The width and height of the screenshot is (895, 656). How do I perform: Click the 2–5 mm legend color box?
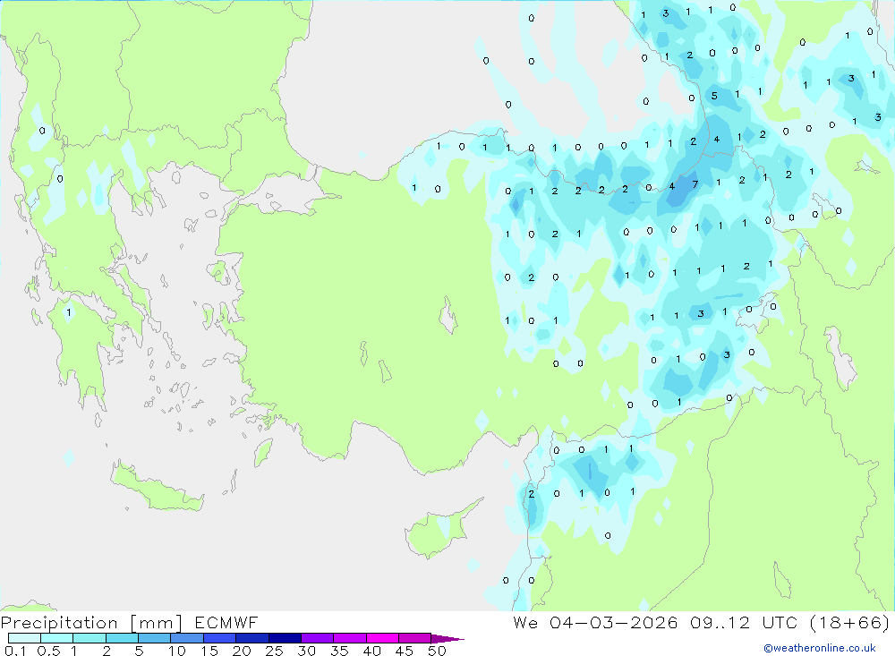click(122, 638)
